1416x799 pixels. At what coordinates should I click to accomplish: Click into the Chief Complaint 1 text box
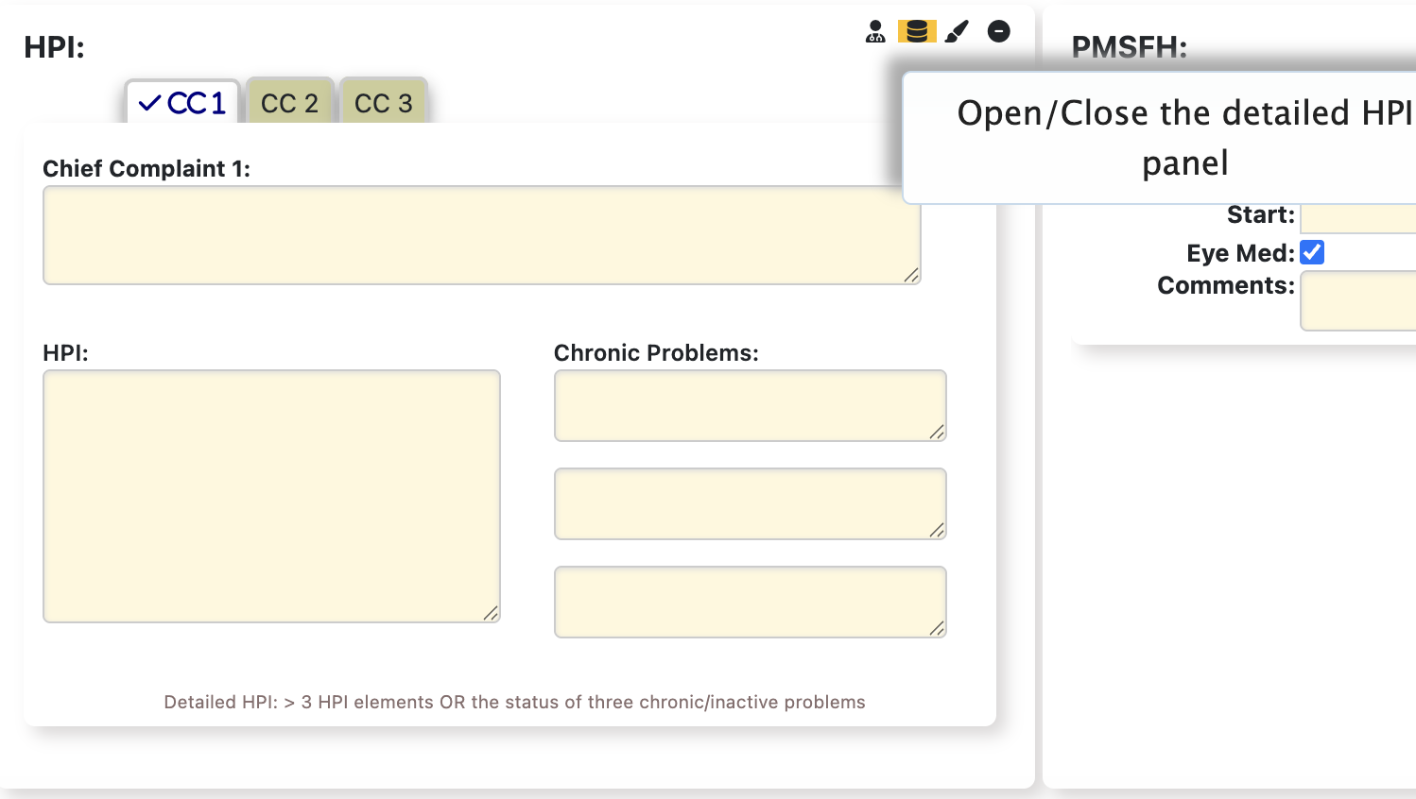tap(473, 235)
